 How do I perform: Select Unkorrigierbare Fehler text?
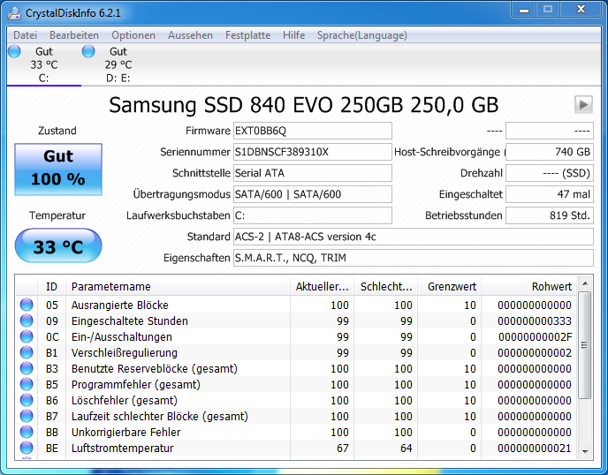tap(126, 433)
